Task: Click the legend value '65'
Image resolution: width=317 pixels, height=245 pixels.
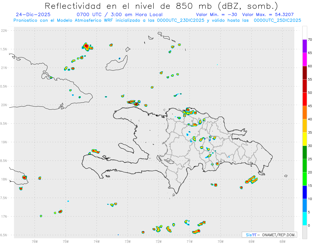Action: [x=310, y=53]
